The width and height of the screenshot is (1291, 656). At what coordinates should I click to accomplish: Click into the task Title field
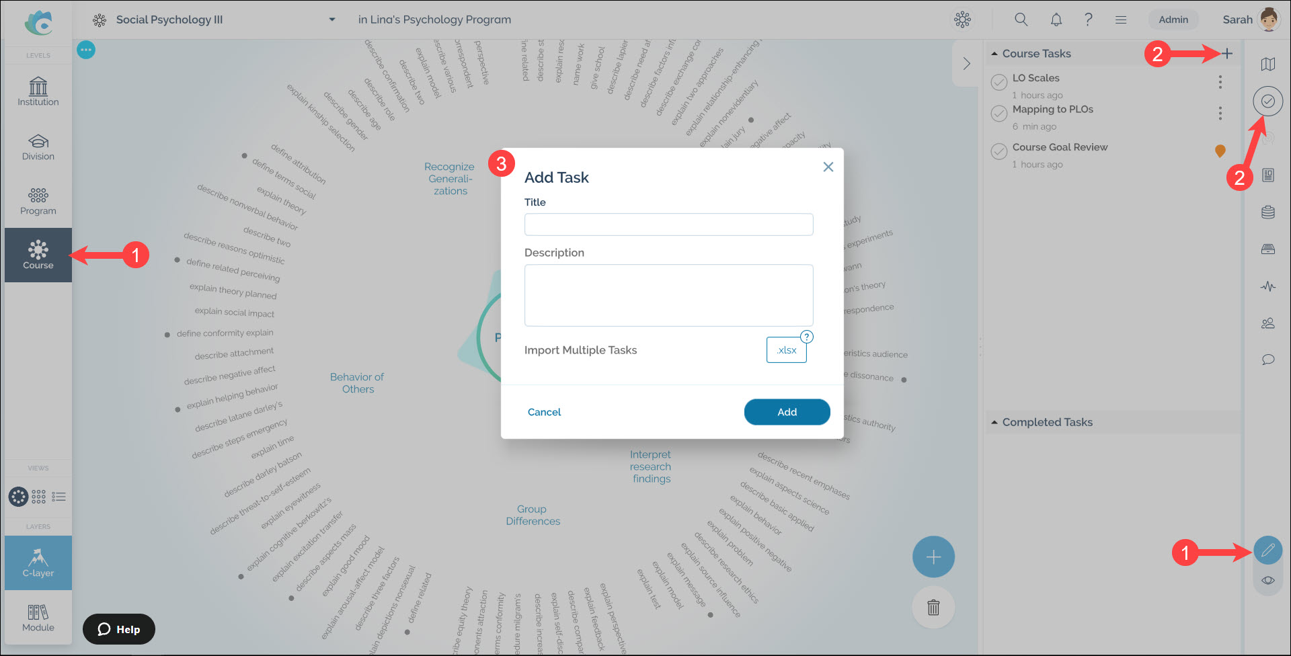(x=668, y=224)
